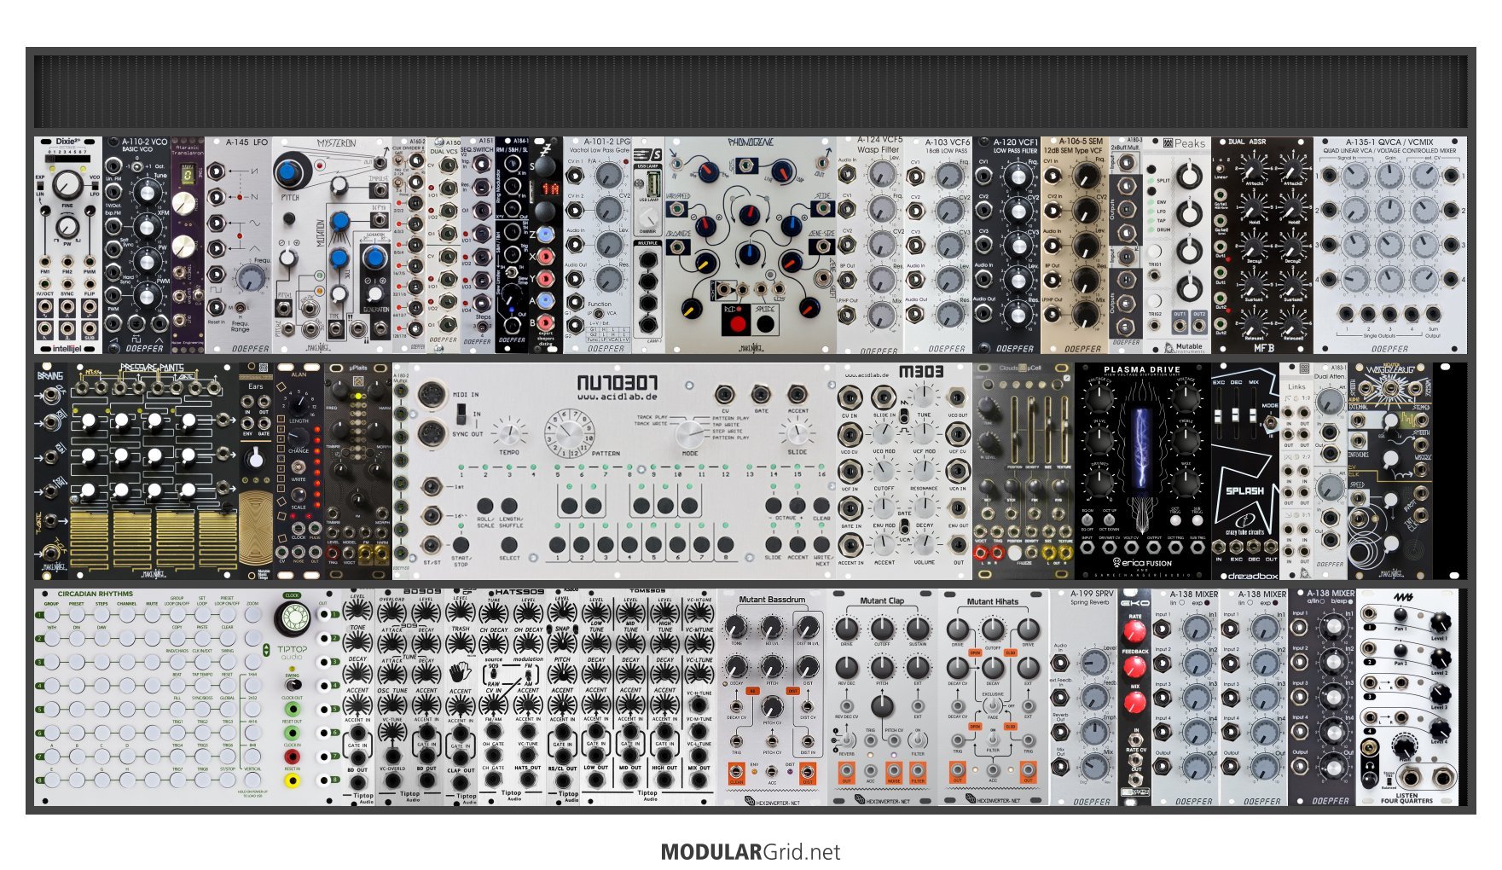Click the Level 1 knob on Listen Four Quarters

[1441, 622]
